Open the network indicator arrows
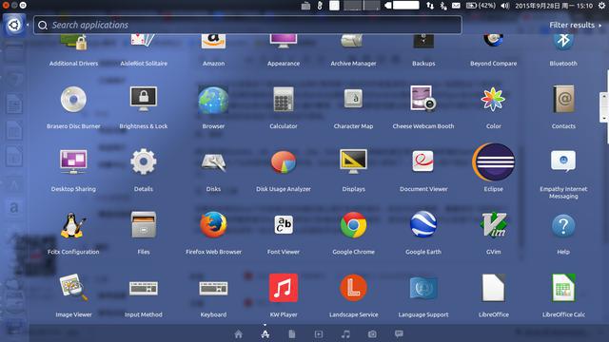The height and width of the screenshot is (342, 609). click(430, 6)
